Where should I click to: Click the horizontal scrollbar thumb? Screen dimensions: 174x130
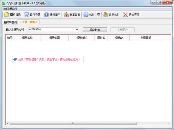[73, 123]
